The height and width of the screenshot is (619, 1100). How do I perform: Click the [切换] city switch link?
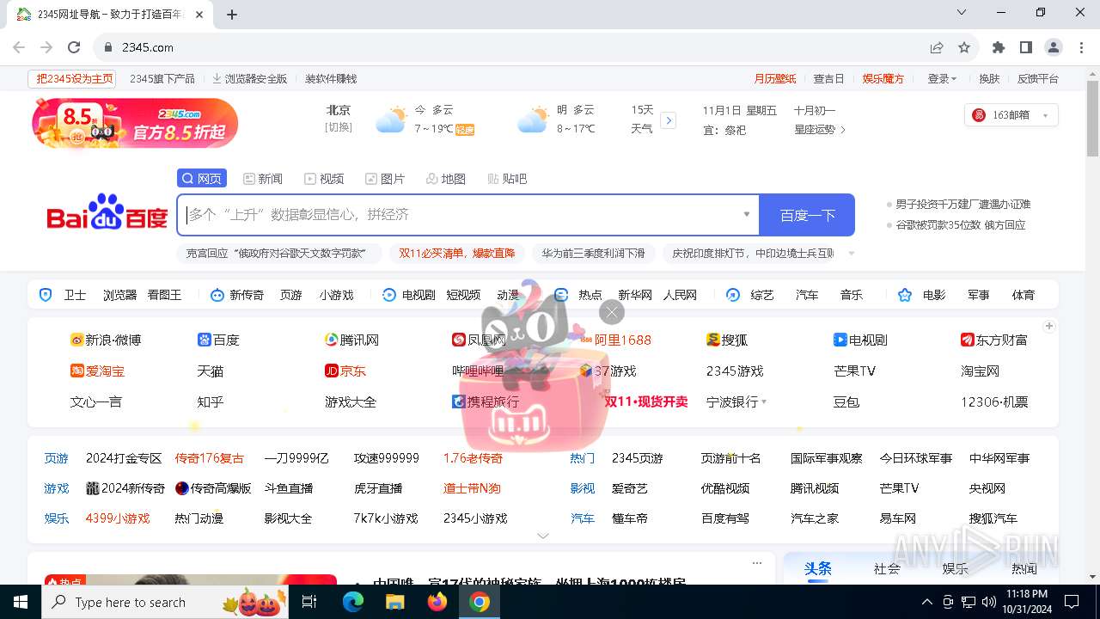[x=339, y=127]
